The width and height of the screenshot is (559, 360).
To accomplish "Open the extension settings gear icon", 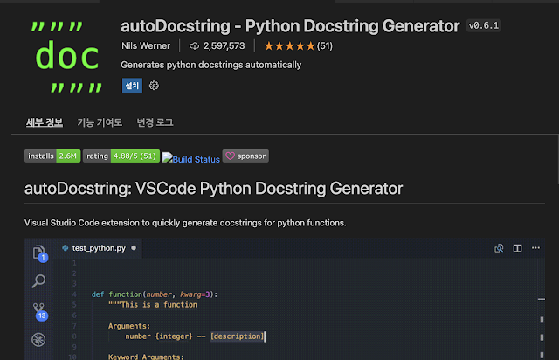I will tap(154, 86).
